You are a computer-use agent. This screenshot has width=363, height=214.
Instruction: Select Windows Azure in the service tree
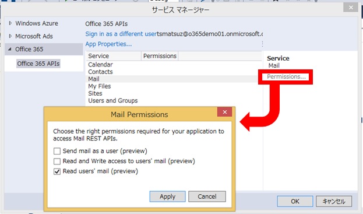(x=37, y=23)
